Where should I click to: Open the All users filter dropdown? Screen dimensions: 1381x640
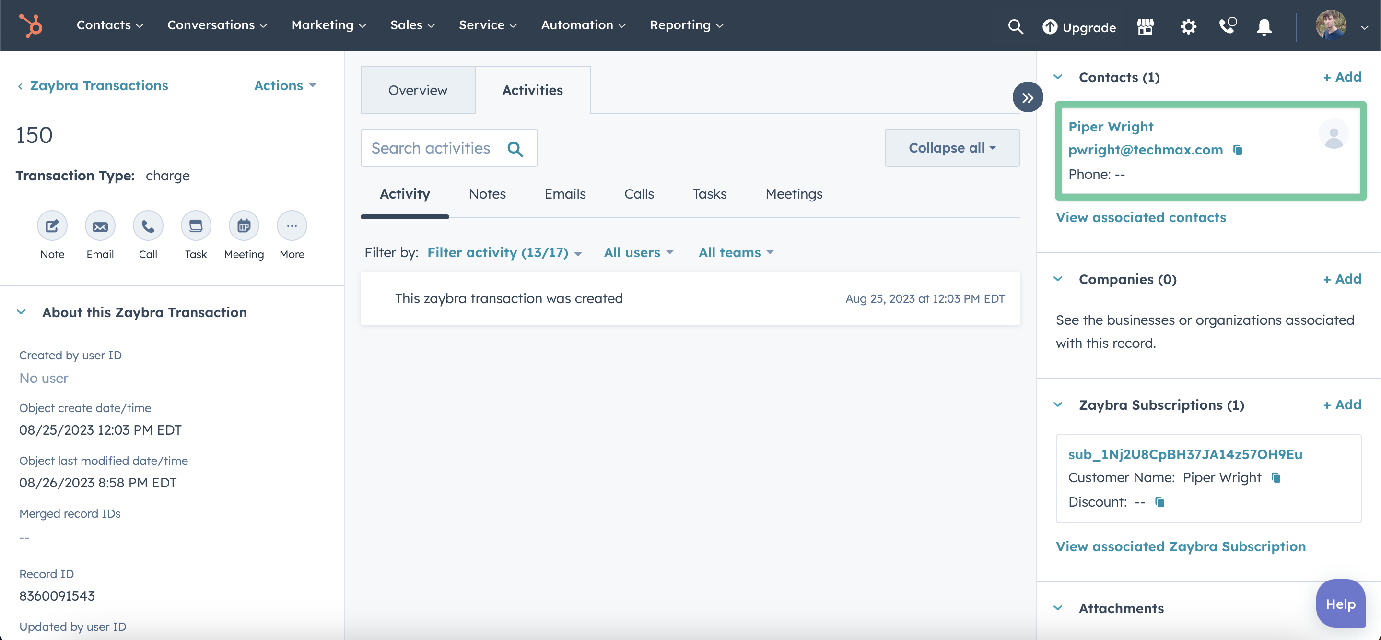(x=638, y=253)
